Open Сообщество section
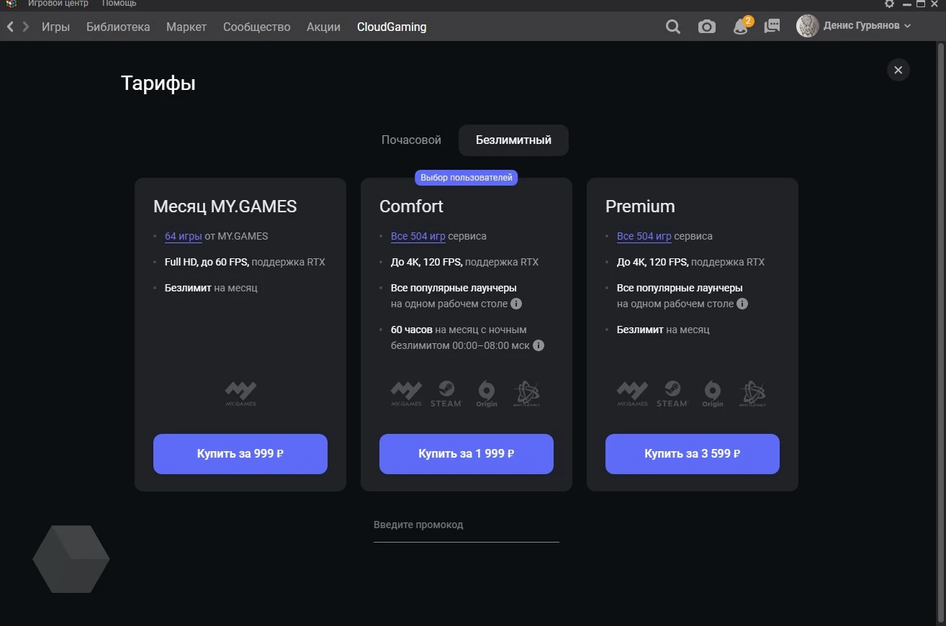The width and height of the screenshot is (946, 626). 257,27
